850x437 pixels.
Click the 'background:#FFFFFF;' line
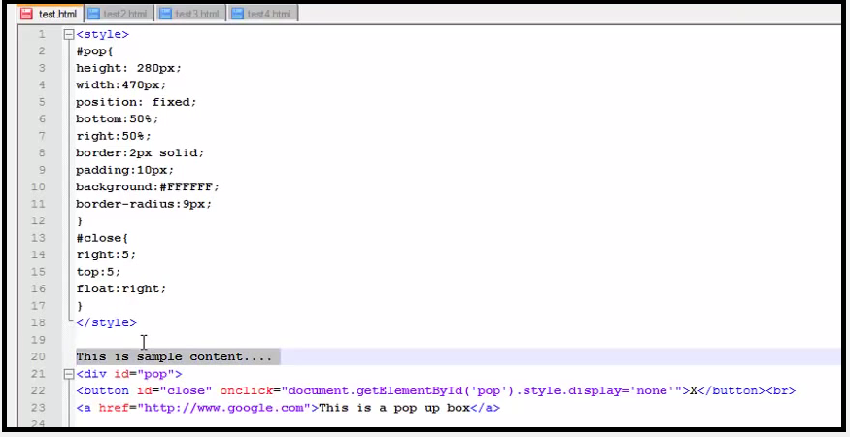coord(148,187)
